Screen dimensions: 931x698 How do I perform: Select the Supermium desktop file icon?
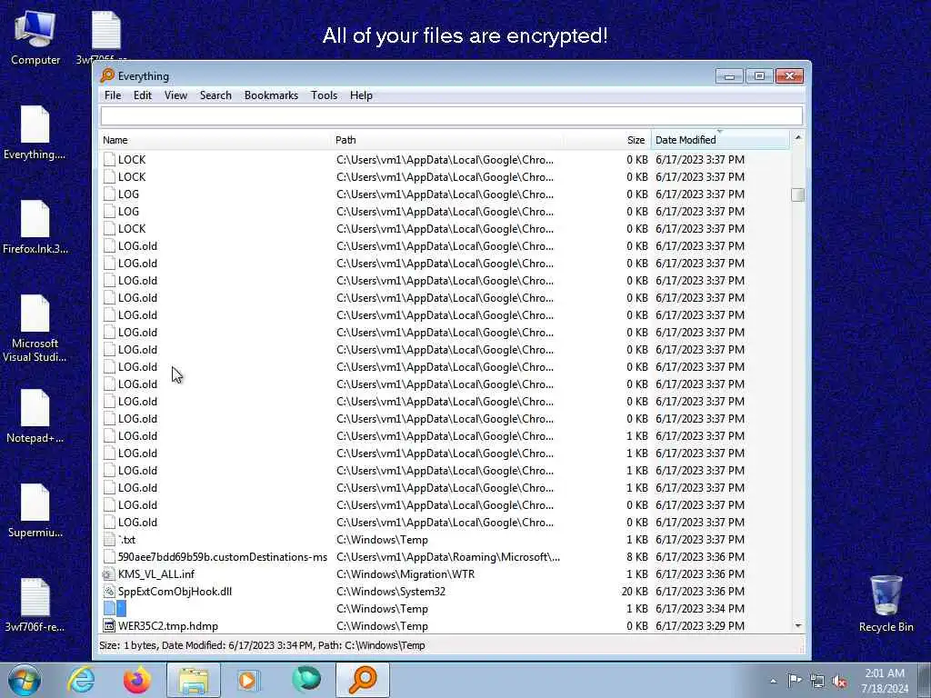[35, 511]
